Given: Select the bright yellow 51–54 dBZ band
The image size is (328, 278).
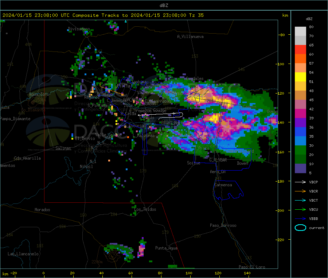Looking at the screenshot, I should (300, 77).
